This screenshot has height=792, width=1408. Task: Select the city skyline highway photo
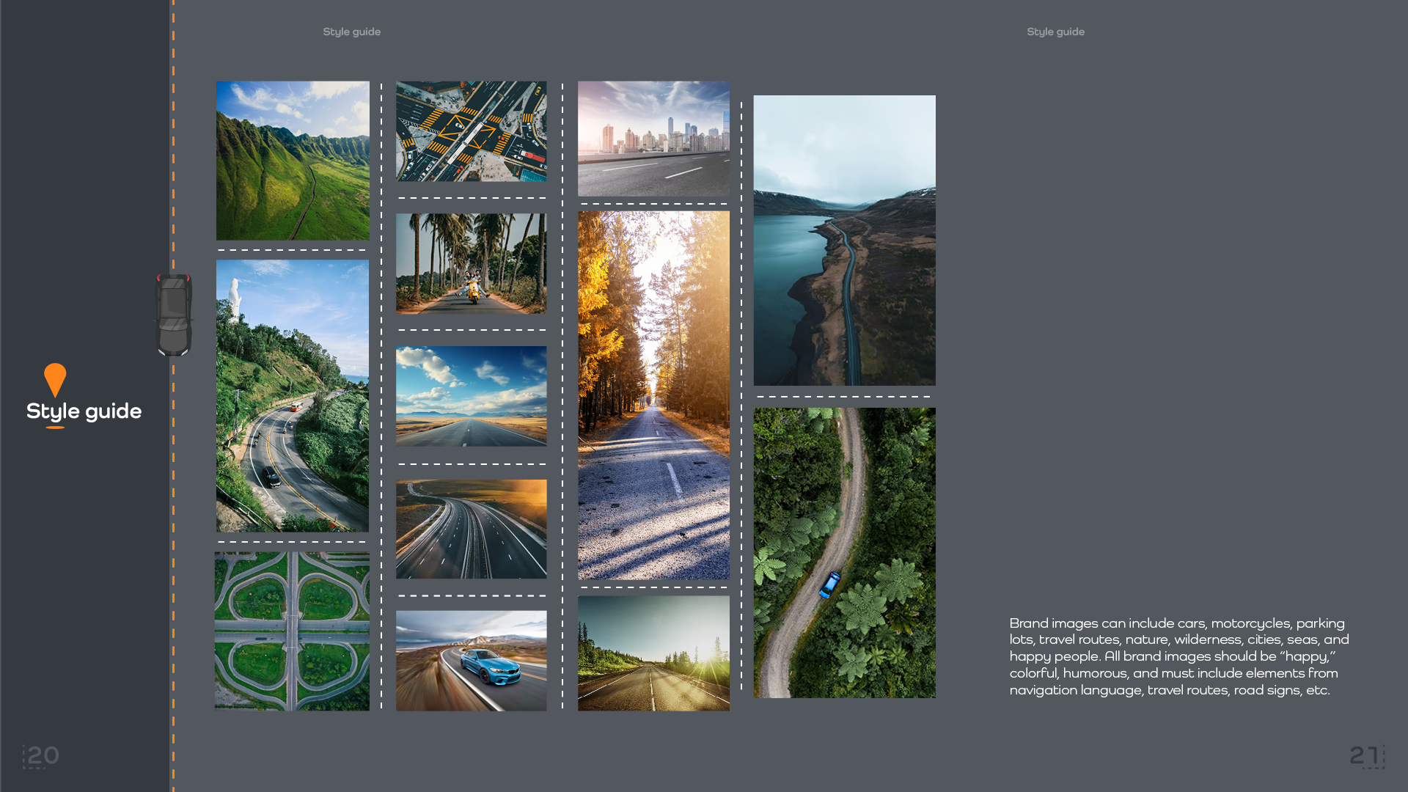point(653,139)
